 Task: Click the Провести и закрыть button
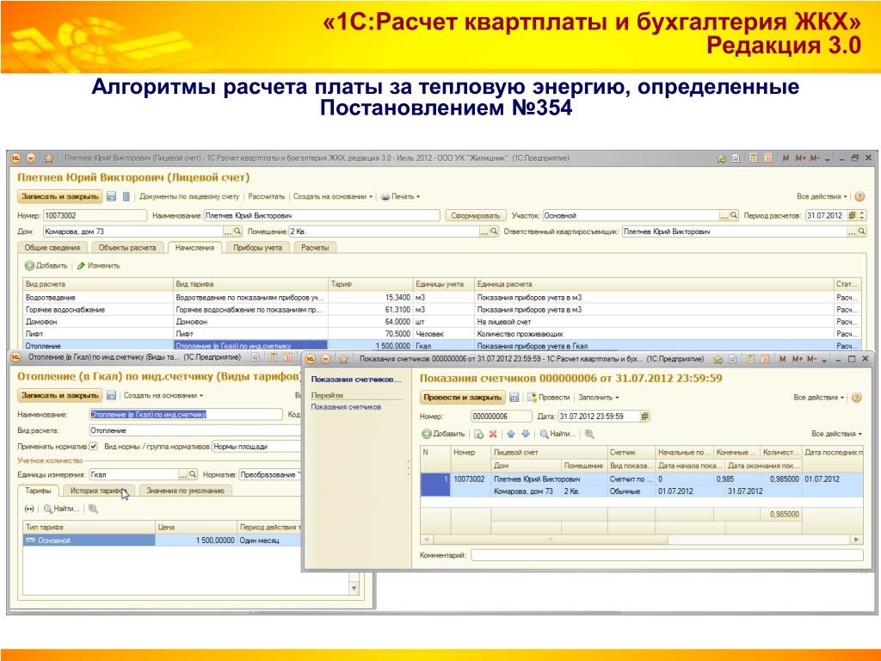point(462,398)
